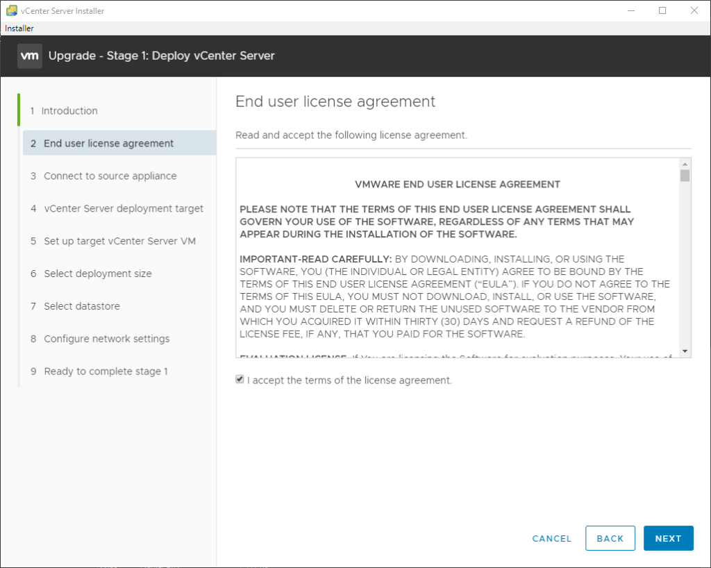
Task: Click the license scrollbar down arrow
Action: pos(685,351)
